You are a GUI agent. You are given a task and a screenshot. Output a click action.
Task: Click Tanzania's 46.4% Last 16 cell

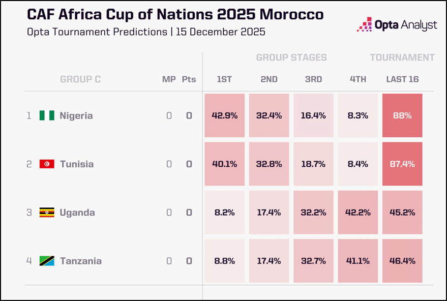point(402,261)
